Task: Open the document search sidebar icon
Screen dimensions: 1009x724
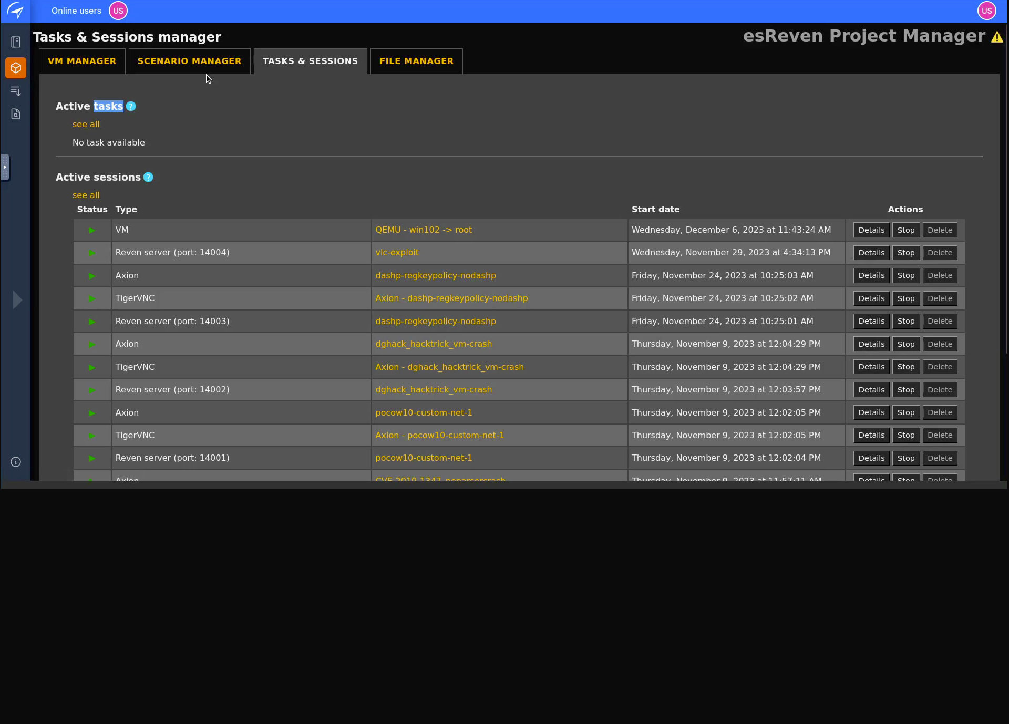Action: [x=16, y=113]
